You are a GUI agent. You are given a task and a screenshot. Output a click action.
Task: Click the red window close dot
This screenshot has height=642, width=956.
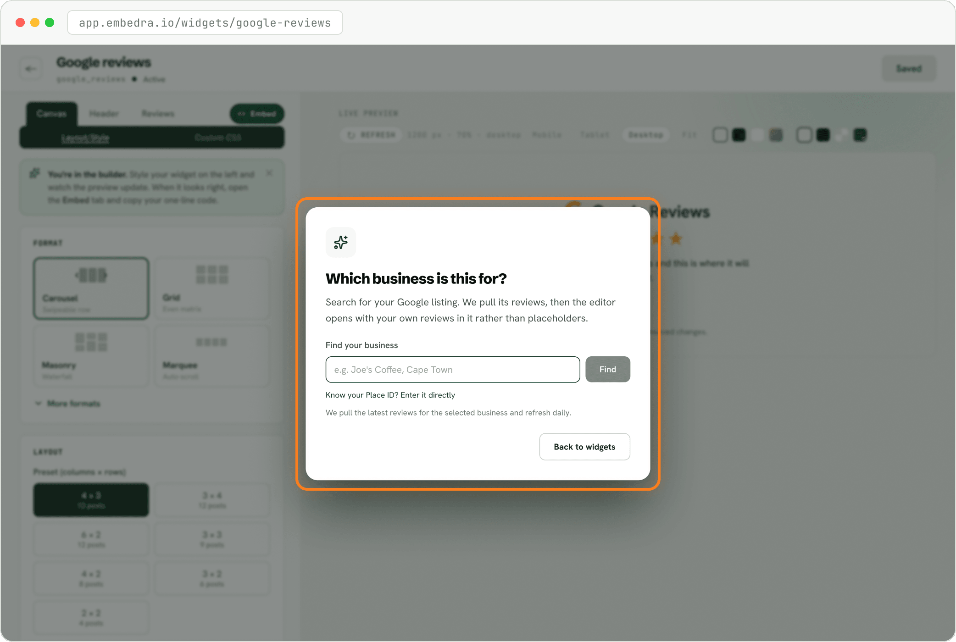pos(20,22)
